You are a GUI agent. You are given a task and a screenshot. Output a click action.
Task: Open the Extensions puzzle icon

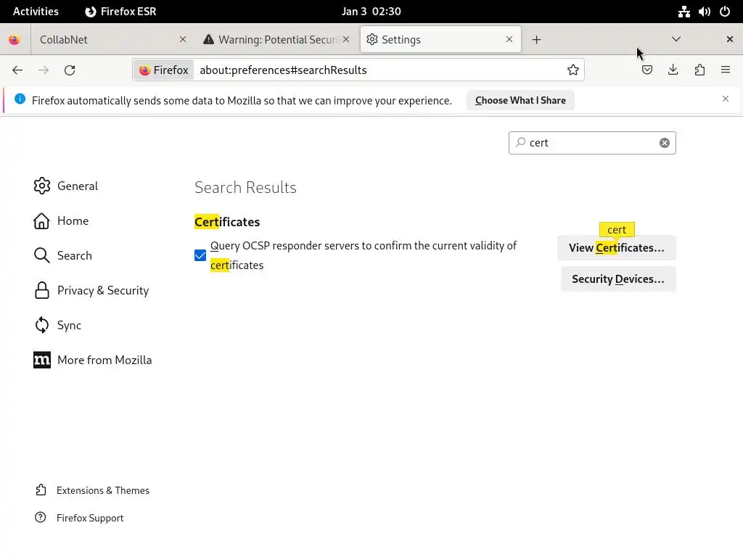[699, 70]
